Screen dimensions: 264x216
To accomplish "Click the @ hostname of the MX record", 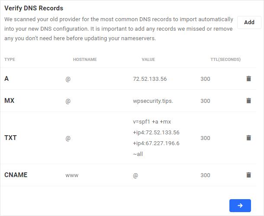I will click(x=68, y=101).
